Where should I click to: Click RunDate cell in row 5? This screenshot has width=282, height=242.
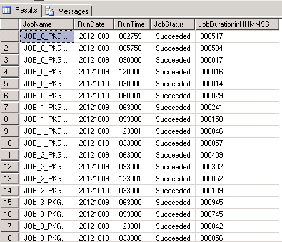pos(94,84)
